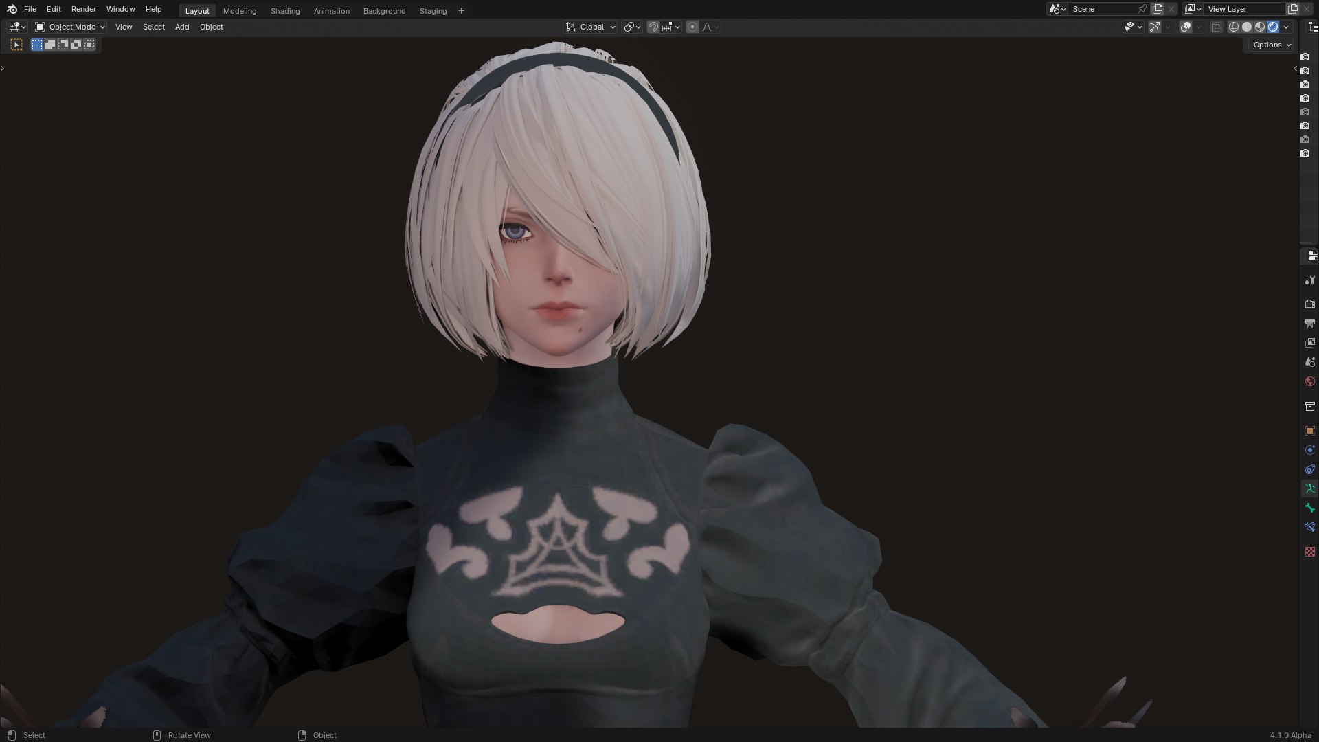The height and width of the screenshot is (742, 1319).
Task: Open the Bone Constraints properties tab
Action: coord(1309,527)
